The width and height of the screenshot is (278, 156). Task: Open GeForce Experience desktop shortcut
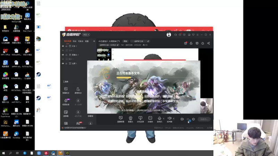pos(5,113)
